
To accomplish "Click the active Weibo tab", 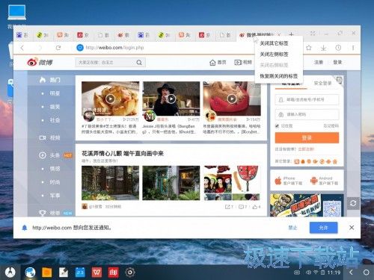I will [x=260, y=35].
